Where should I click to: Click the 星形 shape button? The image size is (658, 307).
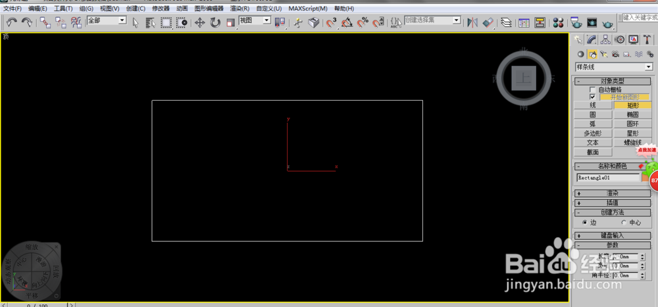[x=633, y=133]
